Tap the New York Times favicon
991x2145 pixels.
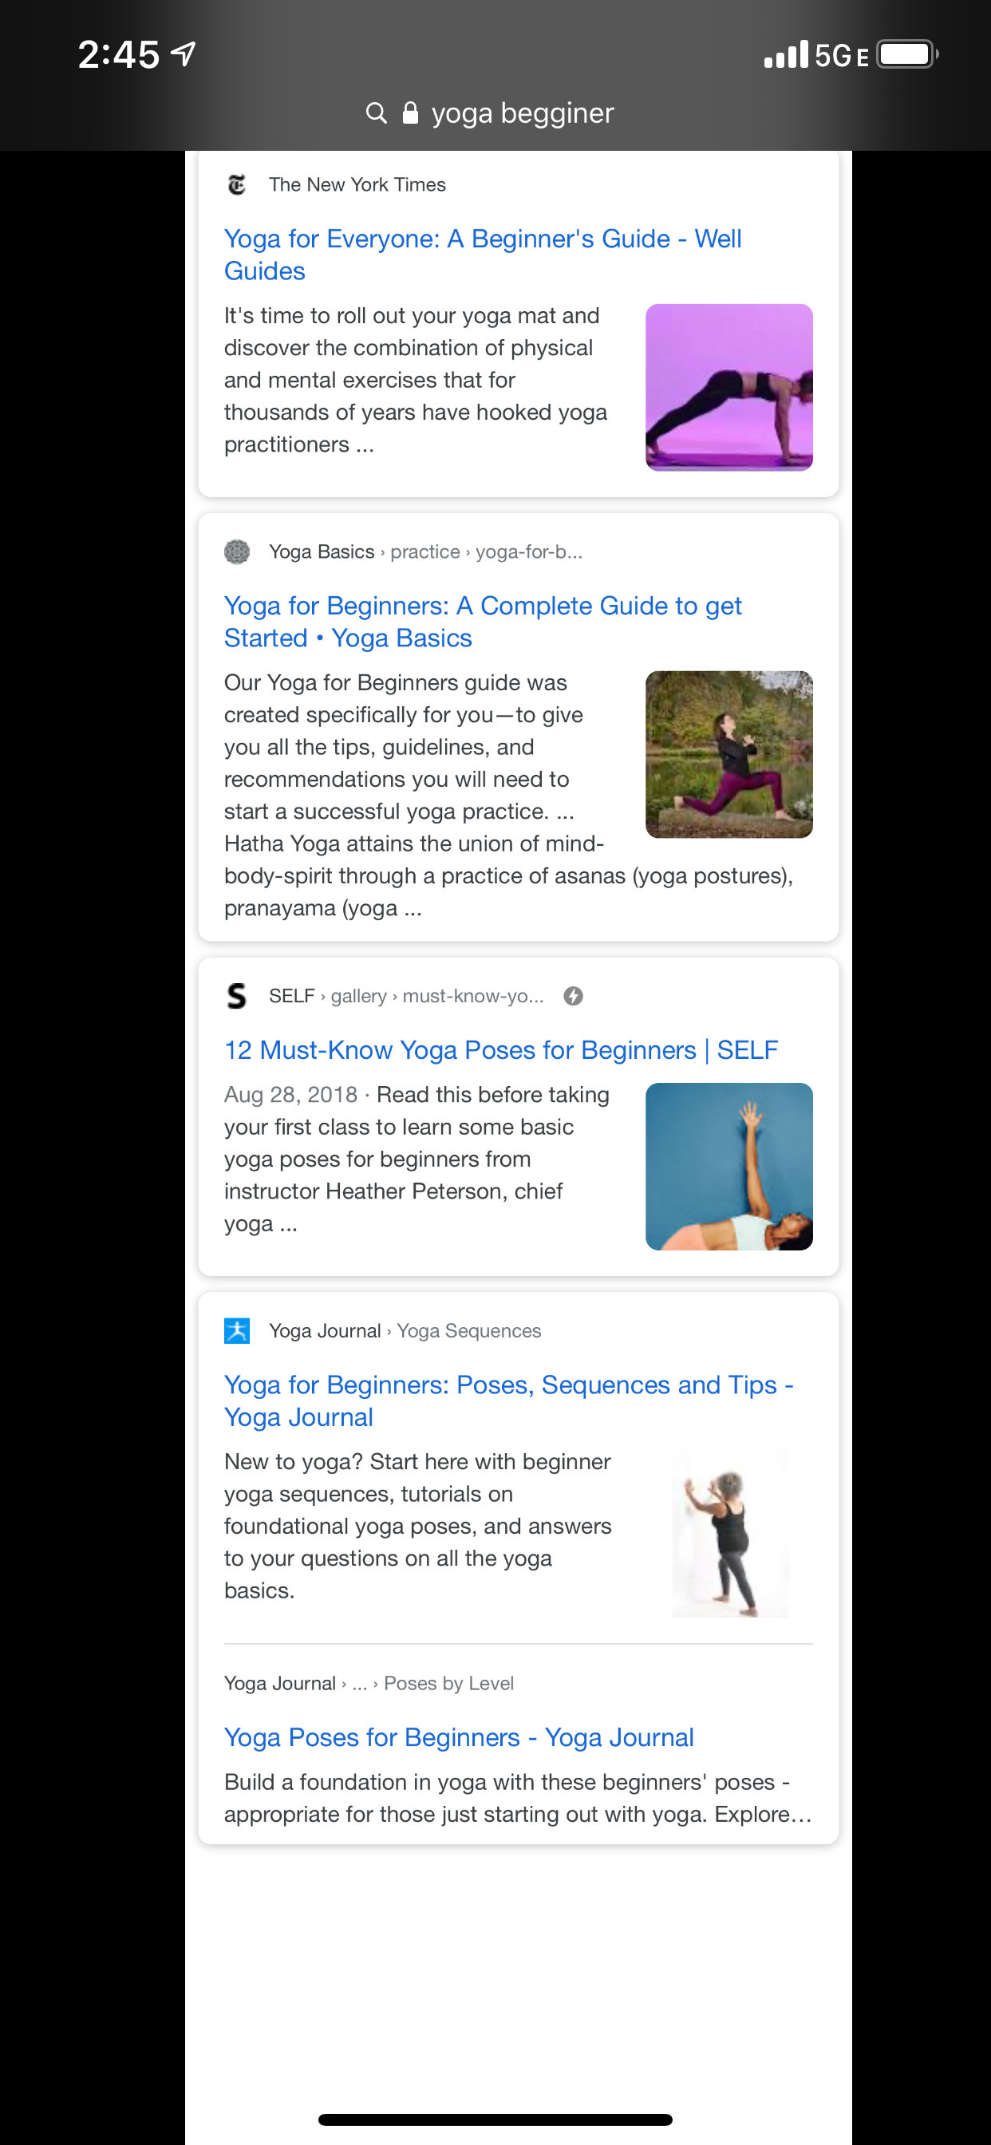pyautogui.click(x=237, y=184)
